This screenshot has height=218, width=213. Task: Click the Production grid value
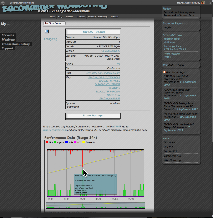[x=113, y=68]
